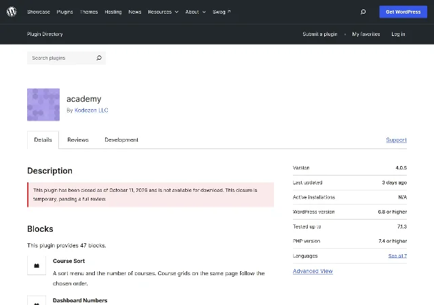Viewport: 434px width, 305px height.
Task: Click the Dashboard Numbers block title
Action: 80,300
